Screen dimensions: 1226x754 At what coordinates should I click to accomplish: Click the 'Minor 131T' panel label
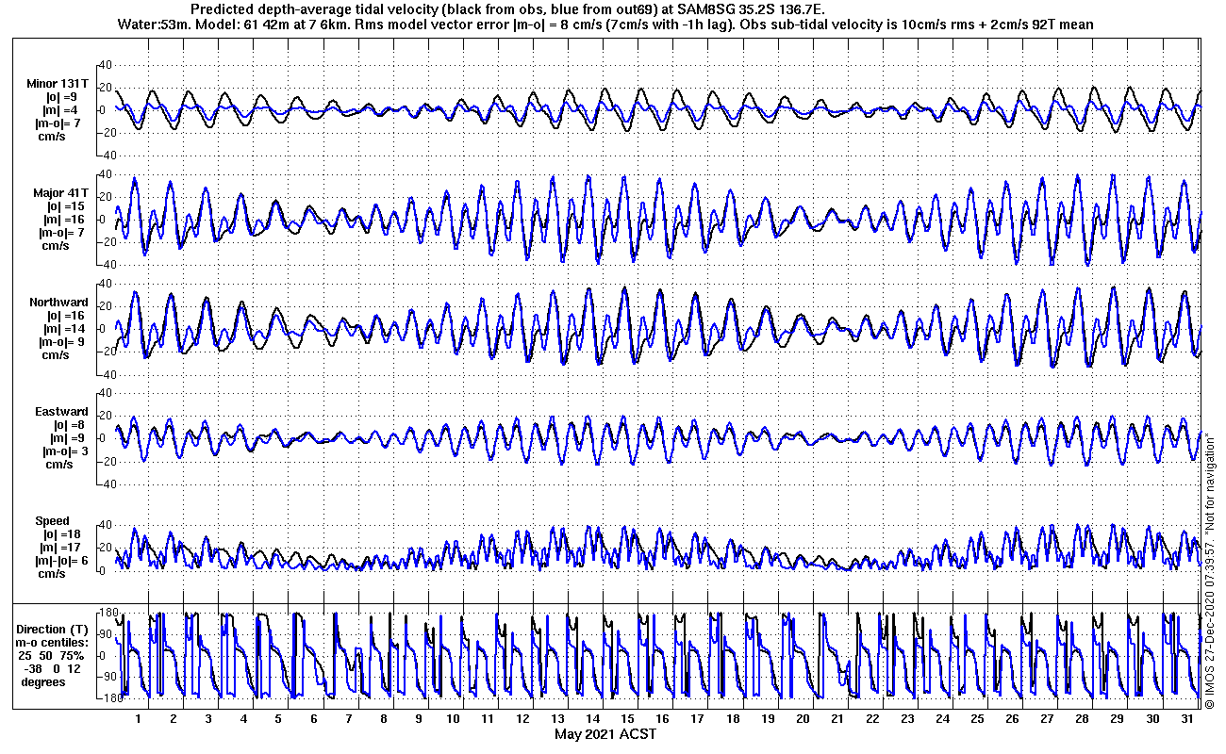tap(58, 84)
